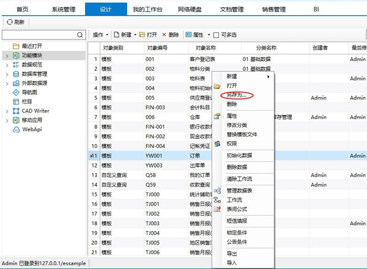Click the 权限 permission icon in context menu
The width and height of the screenshot is (367, 269).
click(217, 143)
